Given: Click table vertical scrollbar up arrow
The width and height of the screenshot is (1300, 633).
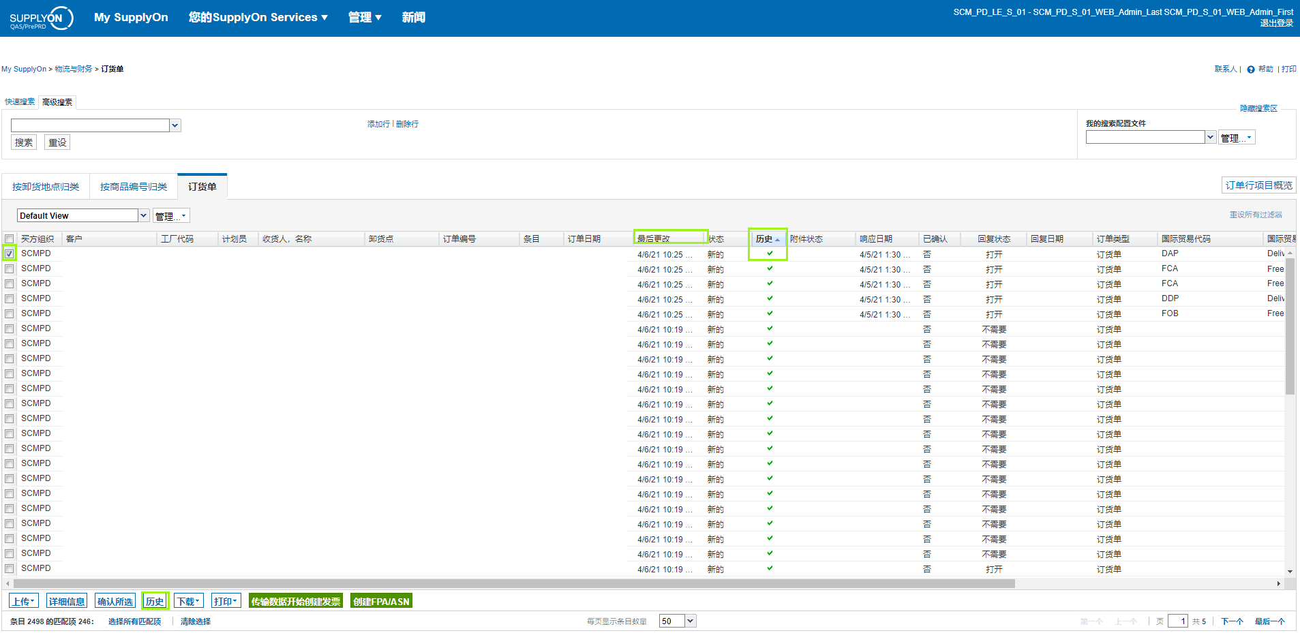Looking at the screenshot, I should (x=1290, y=253).
